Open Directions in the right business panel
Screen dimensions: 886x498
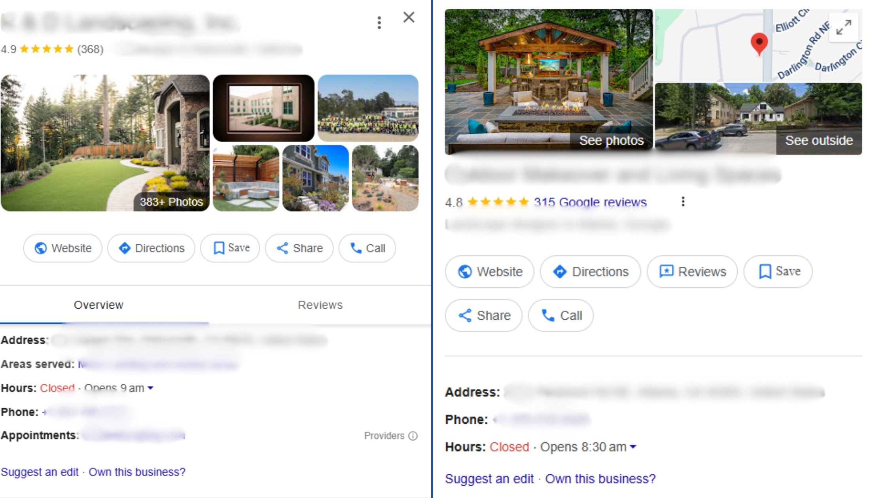590,272
